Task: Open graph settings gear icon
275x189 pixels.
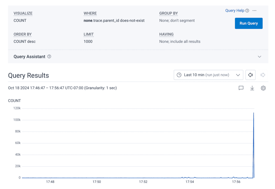Action: 263,88
